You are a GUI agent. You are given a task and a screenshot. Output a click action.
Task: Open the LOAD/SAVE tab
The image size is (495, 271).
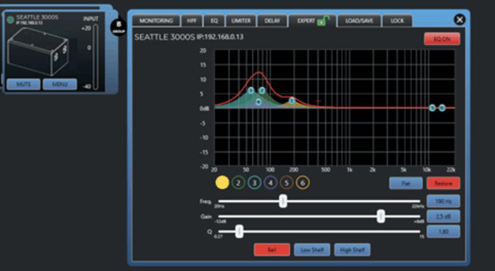(359, 21)
